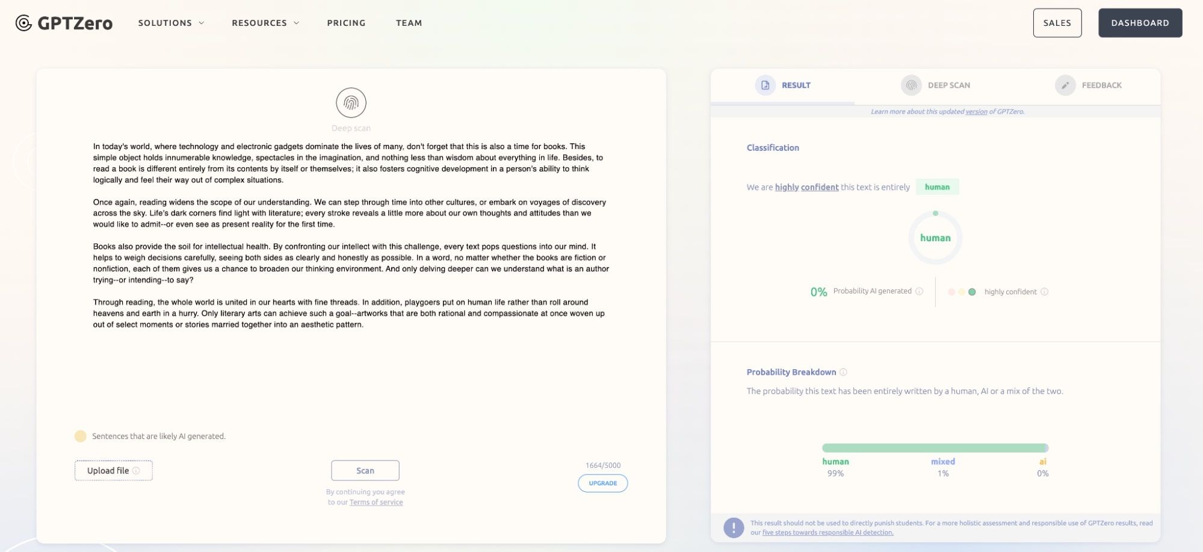Click the Result tab document icon
Screen dimensions: 1203x552
pos(765,85)
